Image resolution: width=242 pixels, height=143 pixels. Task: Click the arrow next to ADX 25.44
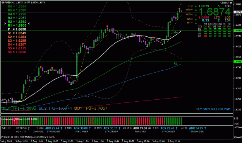coord(61,128)
